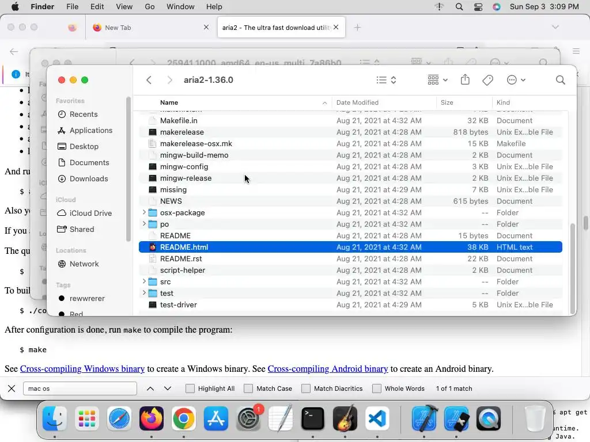Click the Tags icon in Finder toolbar
590x442 pixels.
point(487,80)
